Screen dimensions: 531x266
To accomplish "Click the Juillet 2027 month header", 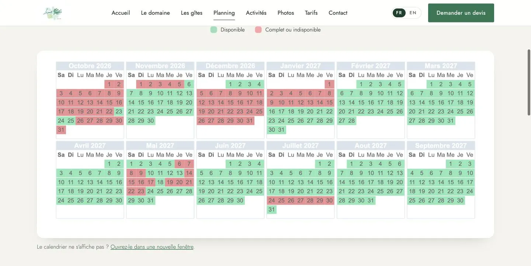I will (301, 146).
